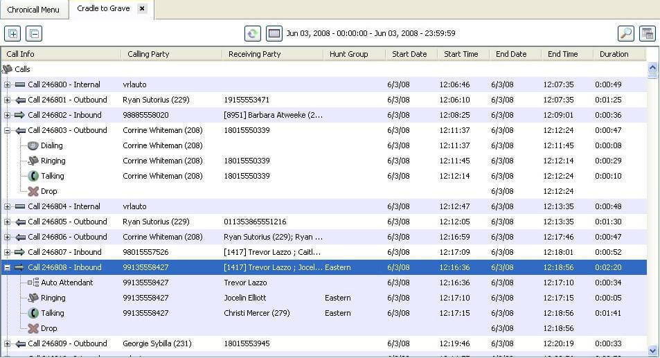
Task: Click the Hunt Group column header
Action: click(x=348, y=54)
